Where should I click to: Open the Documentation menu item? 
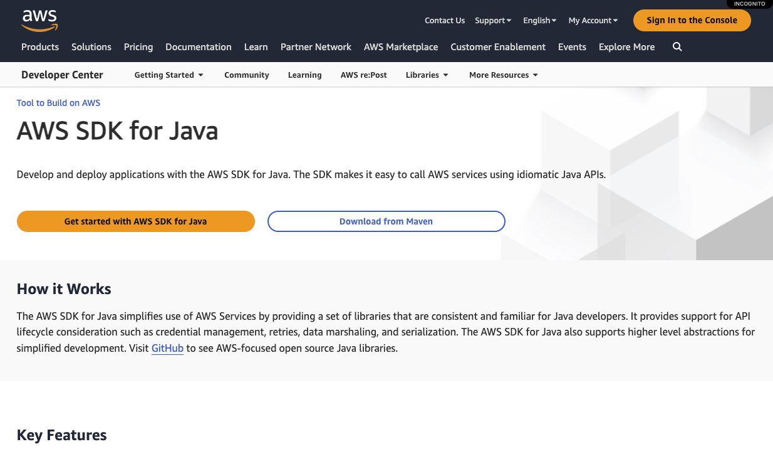tap(199, 47)
